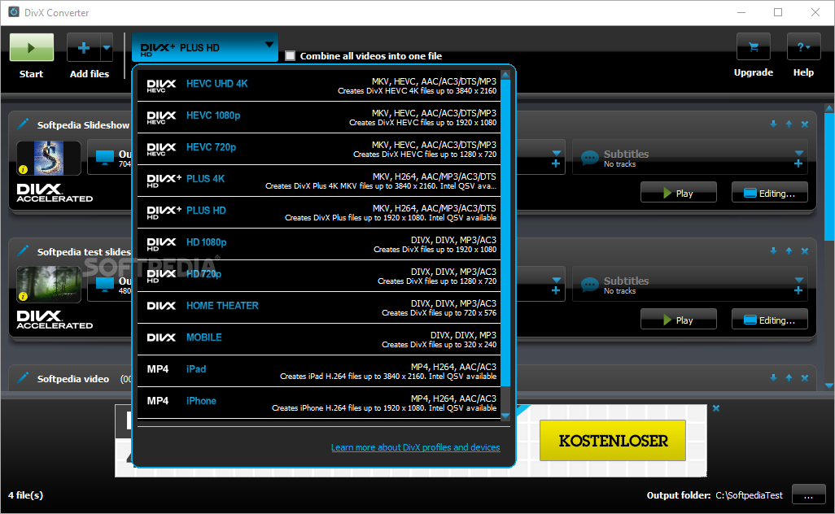
Task: Show info for Softpedia Slideshow thumbnail
Action: click(x=23, y=170)
